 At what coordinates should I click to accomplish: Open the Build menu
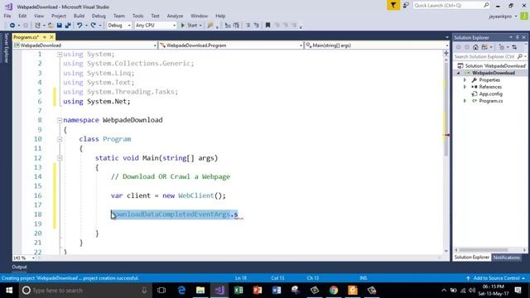coord(79,16)
